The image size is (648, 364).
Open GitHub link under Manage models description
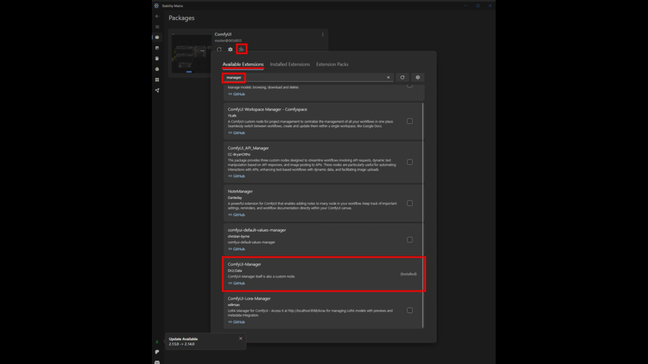tap(236, 94)
